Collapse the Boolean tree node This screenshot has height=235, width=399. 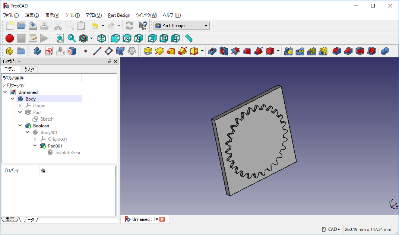tap(20, 126)
